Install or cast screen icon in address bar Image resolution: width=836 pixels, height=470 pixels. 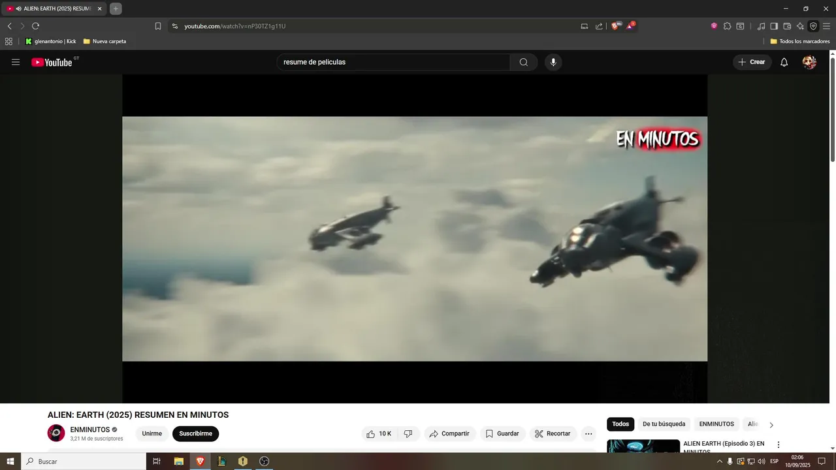(x=585, y=26)
